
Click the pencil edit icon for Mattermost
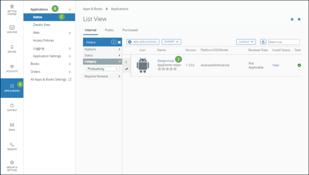click(126, 69)
